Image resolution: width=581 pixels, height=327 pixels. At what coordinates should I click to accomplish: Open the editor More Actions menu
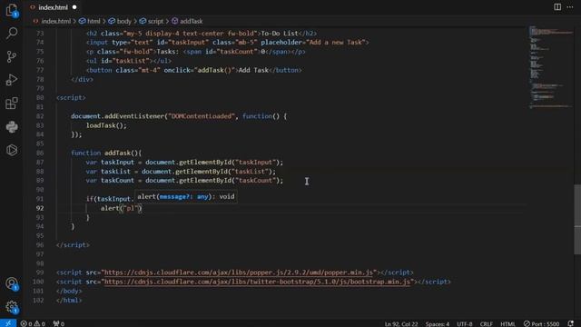pyautogui.click(x=570, y=7)
